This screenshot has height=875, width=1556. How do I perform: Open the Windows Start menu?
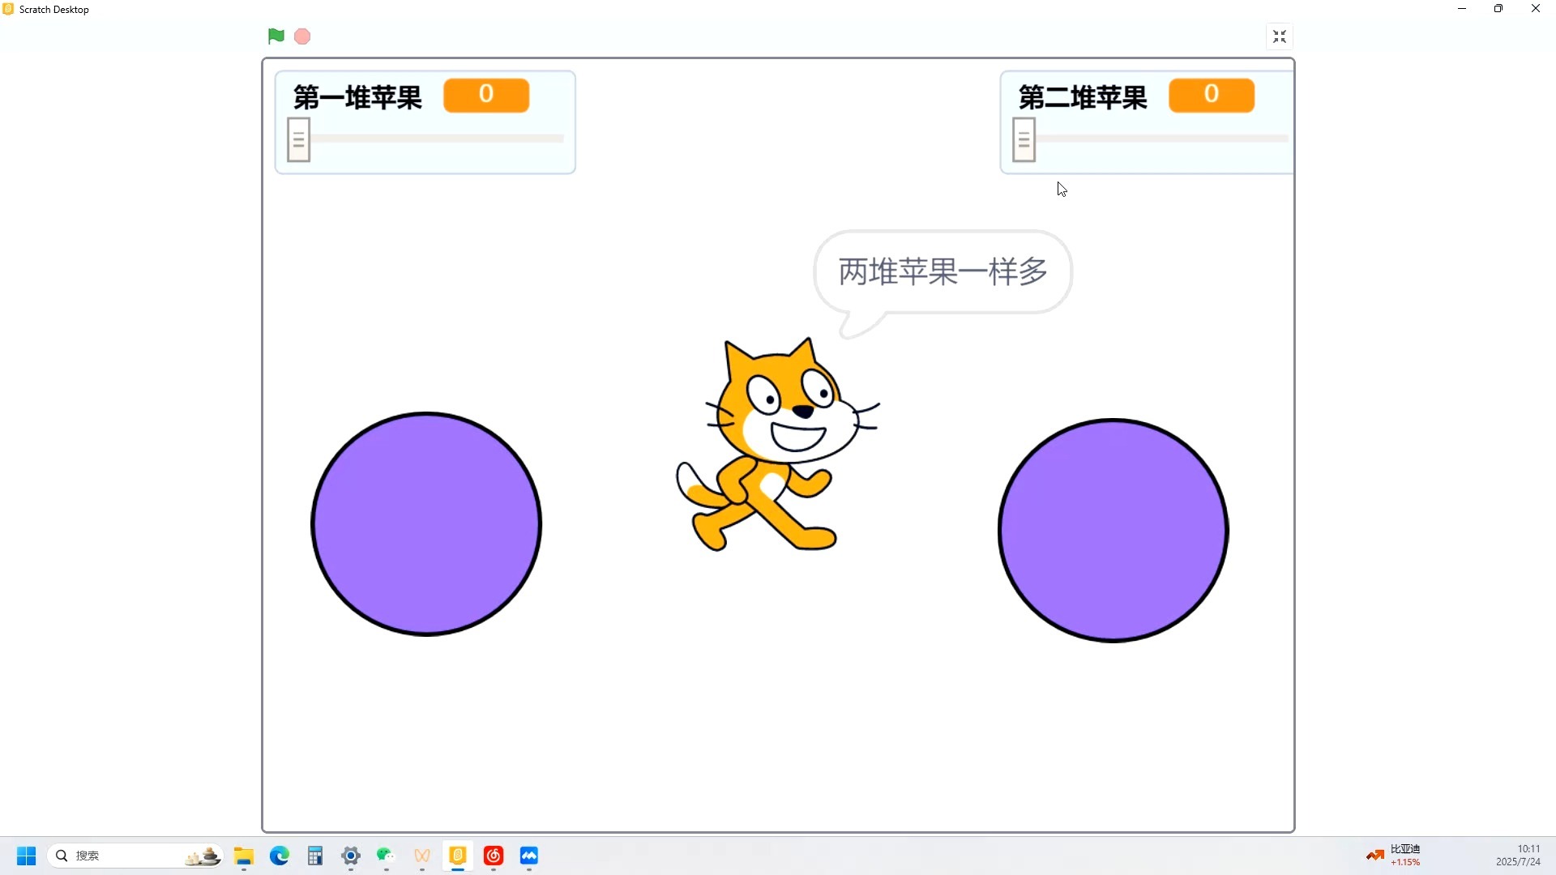tap(26, 856)
